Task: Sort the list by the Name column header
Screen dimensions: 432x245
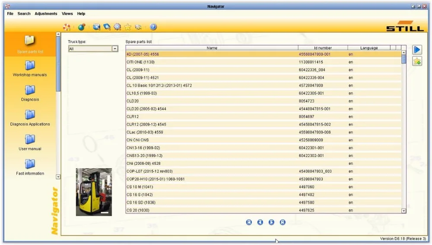Action: (x=212, y=48)
